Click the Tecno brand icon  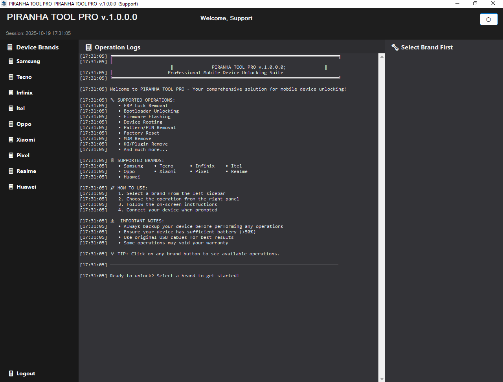point(11,77)
